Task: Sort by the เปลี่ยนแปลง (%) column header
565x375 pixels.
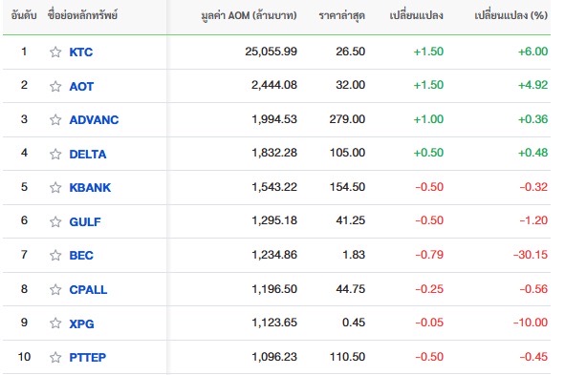Action: point(511,15)
